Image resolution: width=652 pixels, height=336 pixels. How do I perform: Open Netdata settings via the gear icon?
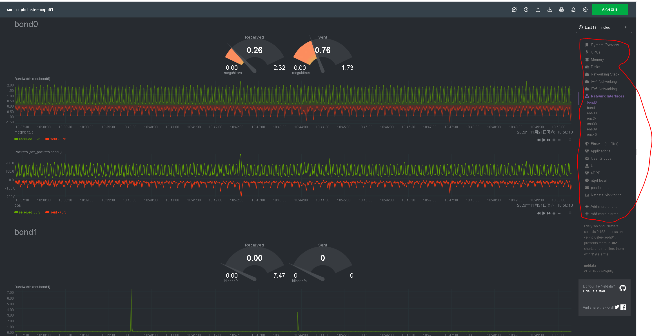point(585,9)
